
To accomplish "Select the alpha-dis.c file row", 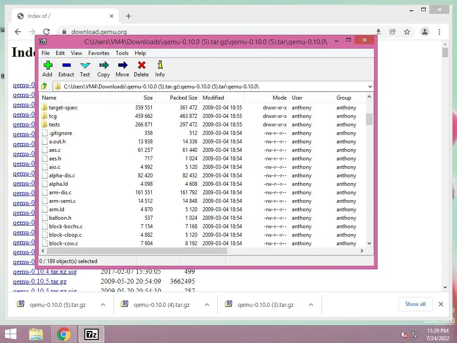I will click(203, 175).
